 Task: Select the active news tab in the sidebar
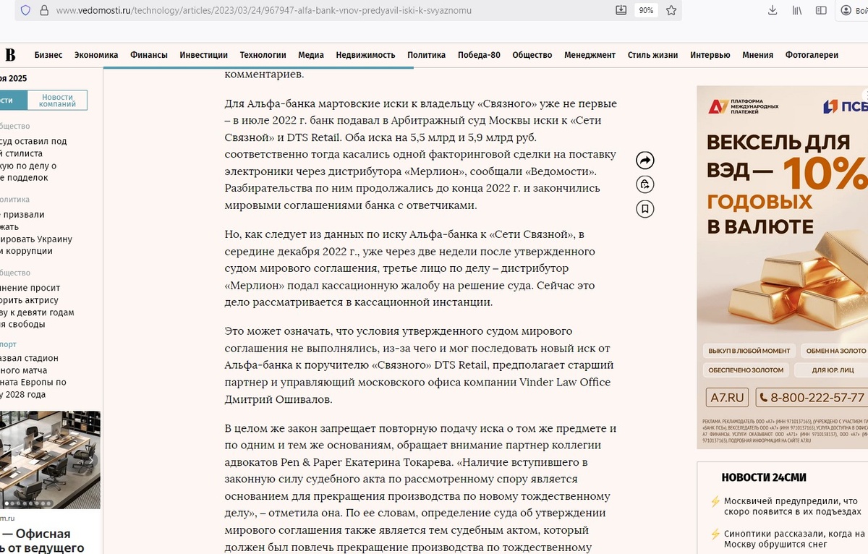[13, 101]
